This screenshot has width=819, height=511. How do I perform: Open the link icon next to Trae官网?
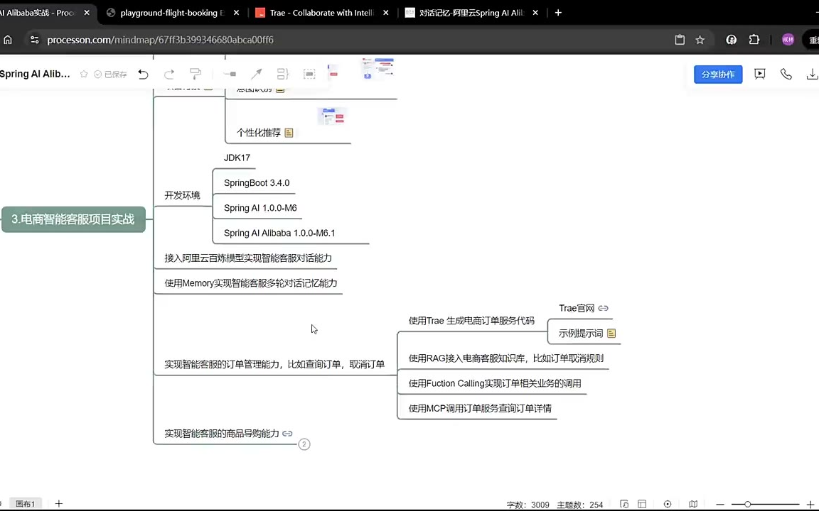pos(603,308)
